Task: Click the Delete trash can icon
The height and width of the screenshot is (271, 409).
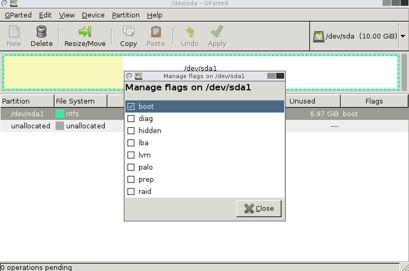Action: [x=41, y=32]
